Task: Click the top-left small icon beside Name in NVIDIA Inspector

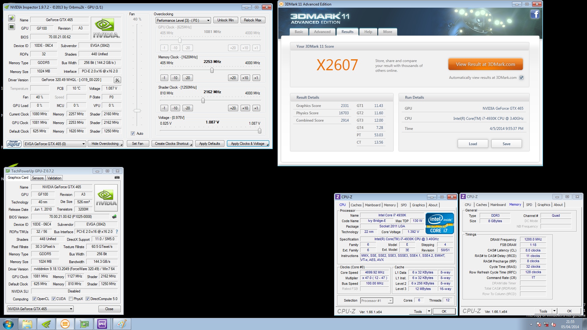Action: (x=12, y=18)
